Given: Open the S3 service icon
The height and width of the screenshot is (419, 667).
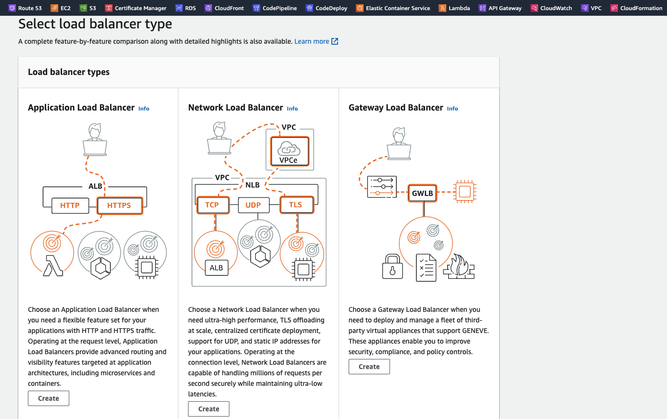Looking at the screenshot, I should [x=83, y=8].
